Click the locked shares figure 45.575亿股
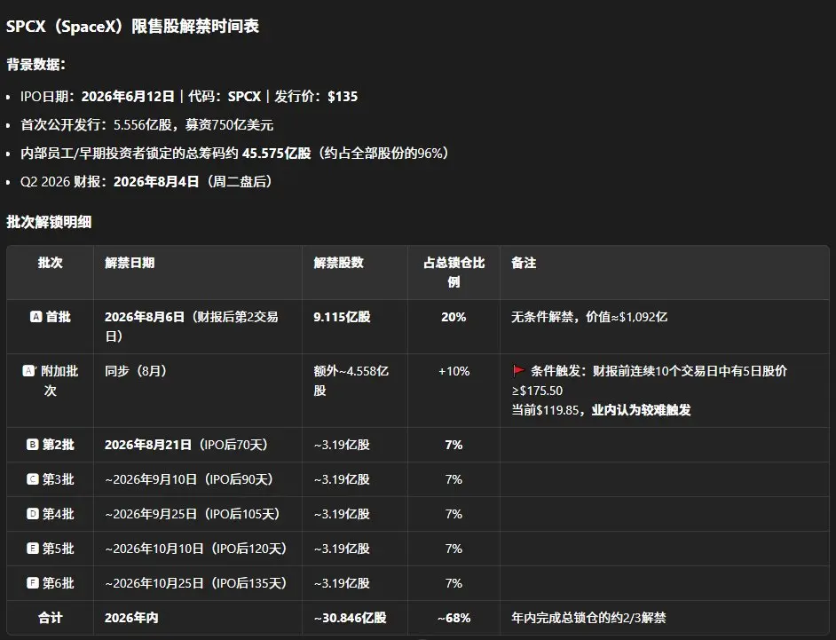 pos(276,153)
